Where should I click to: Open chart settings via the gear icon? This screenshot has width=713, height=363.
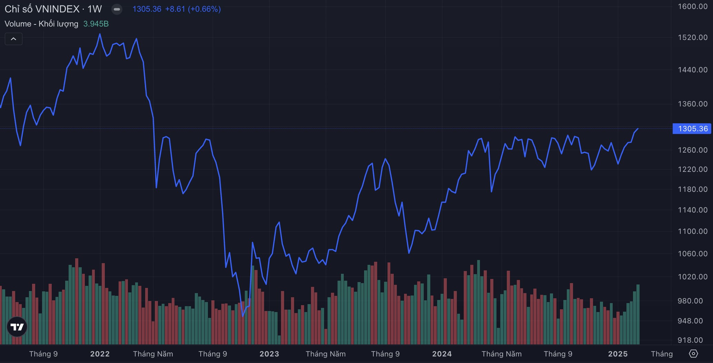tap(693, 354)
